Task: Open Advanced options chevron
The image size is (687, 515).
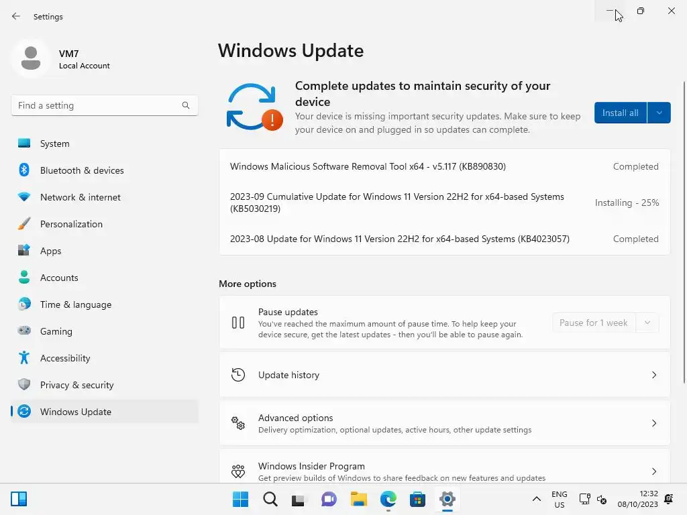Action: (x=653, y=423)
